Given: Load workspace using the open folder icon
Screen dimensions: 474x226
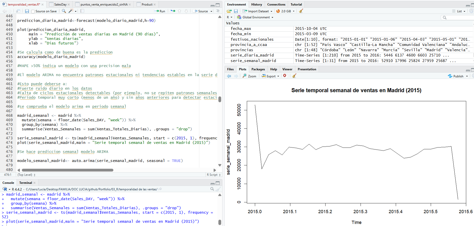Looking at the screenshot, I should [x=229, y=11].
